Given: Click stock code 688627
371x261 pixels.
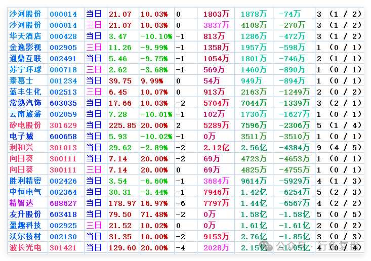Looking at the screenshot, I should point(63,203).
